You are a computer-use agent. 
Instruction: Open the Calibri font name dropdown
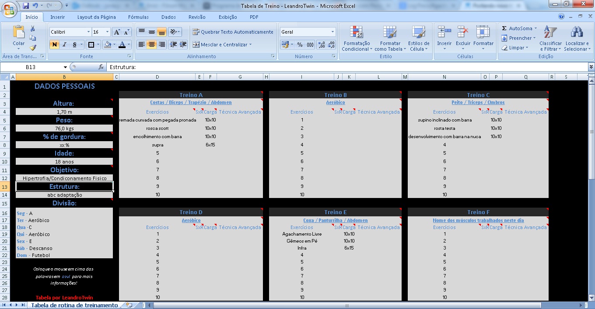[88, 32]
